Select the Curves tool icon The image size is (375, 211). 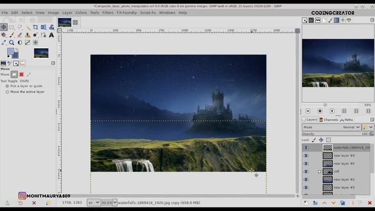click(x=28, y=43)
